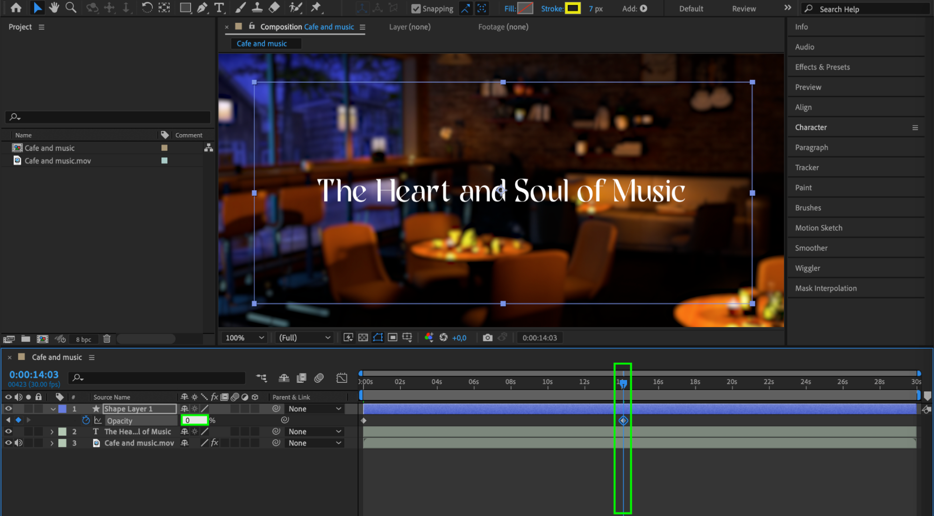This screenshot has height=516, width=934.
Task: Open the (Full) resolution dropdown
Action: click(305, 337)
